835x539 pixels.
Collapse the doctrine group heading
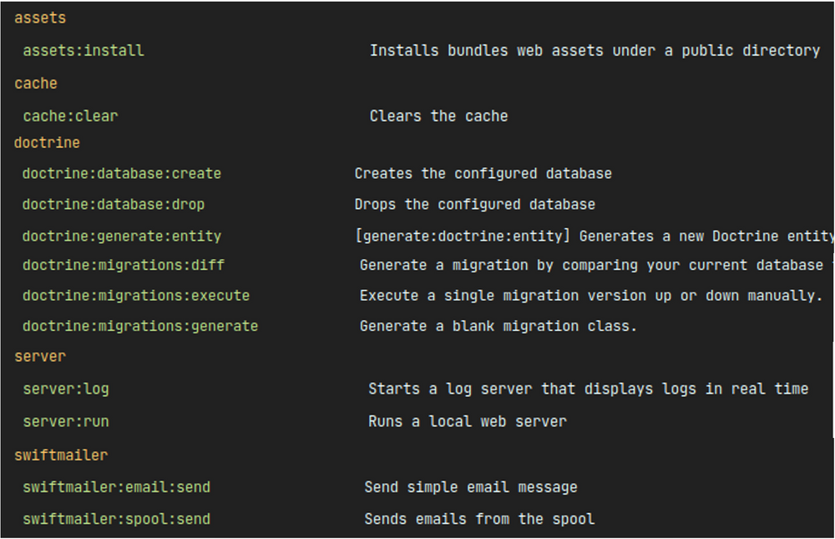click(x=47, y=143)
